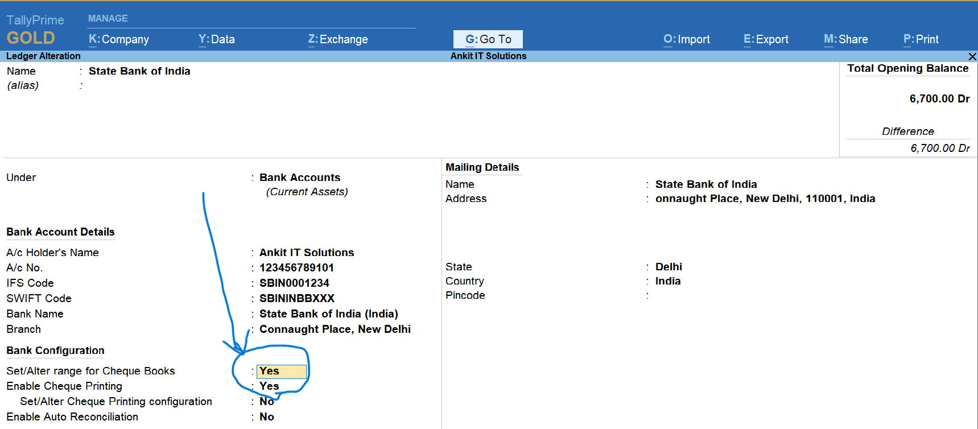Change State value Delhi

coord(668,267)
